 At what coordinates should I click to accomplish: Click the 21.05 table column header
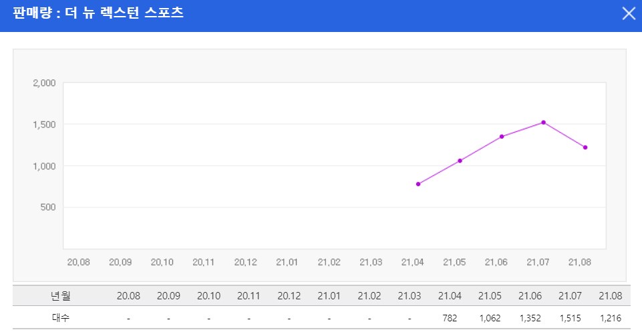490,296
